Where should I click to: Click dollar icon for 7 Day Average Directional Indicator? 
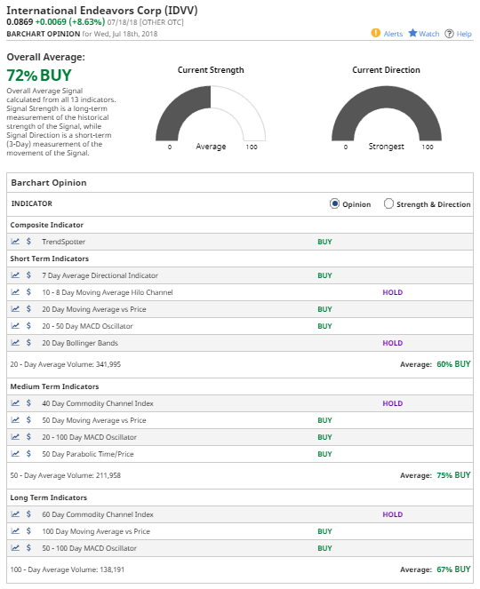click(28, 275)
